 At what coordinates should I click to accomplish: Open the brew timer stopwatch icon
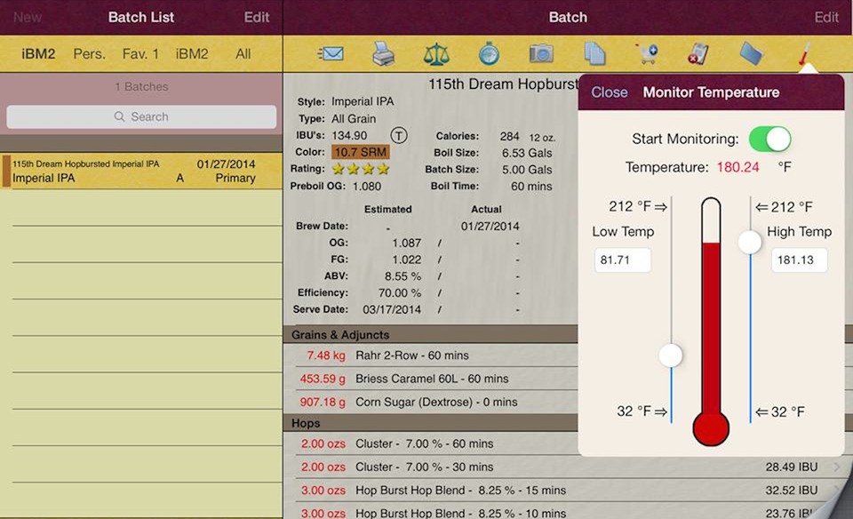click(489, 54)
